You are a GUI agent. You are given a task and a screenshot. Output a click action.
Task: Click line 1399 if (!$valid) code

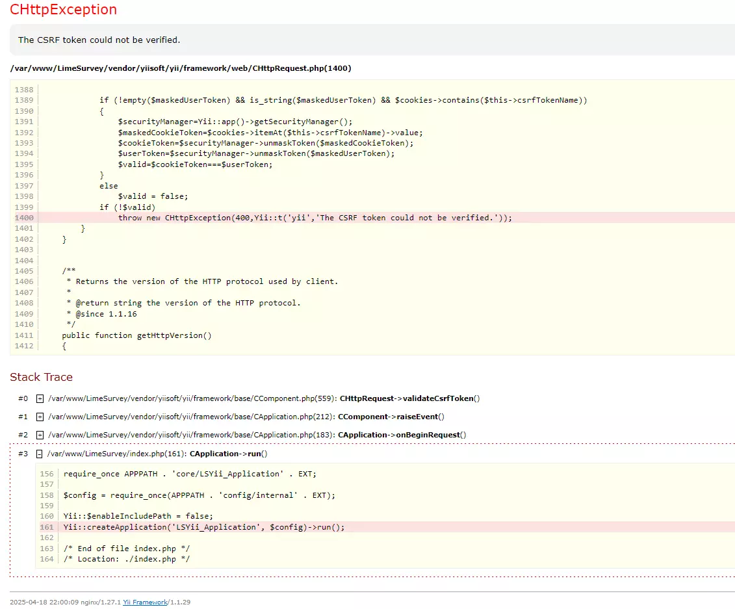tap(127, 207)
